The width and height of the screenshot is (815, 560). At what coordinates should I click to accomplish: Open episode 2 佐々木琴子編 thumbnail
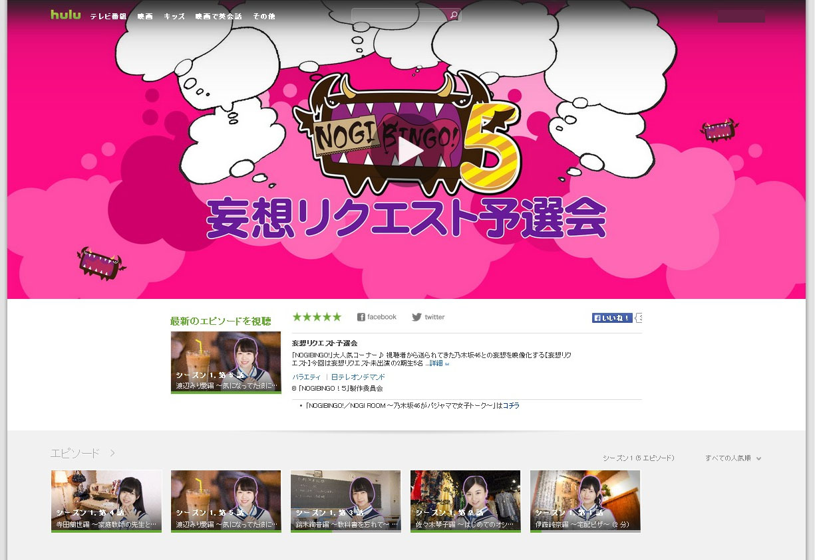pyautogui.click(x=466, y=501)
